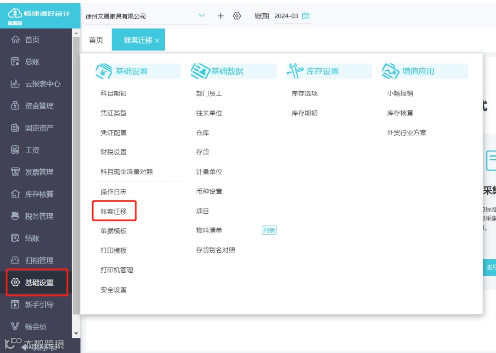Expand the company name dropdown arrow
This screenshot has width=496, height=353.
tap(202, 15)
